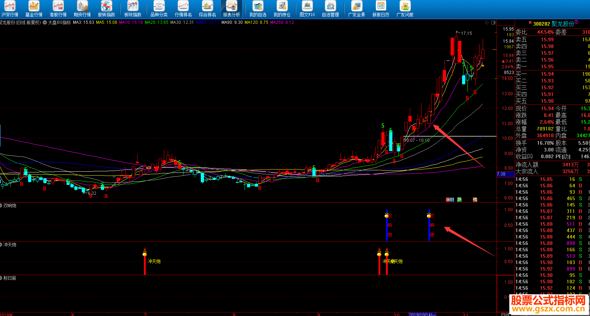Select the 买一 15.94 order row
This screenshot has height=316, width=590.
[553, 74]
